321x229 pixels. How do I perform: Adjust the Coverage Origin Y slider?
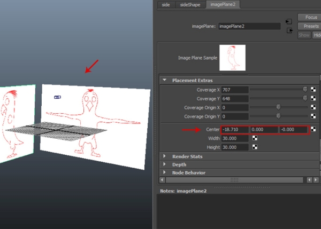[279, 116]
